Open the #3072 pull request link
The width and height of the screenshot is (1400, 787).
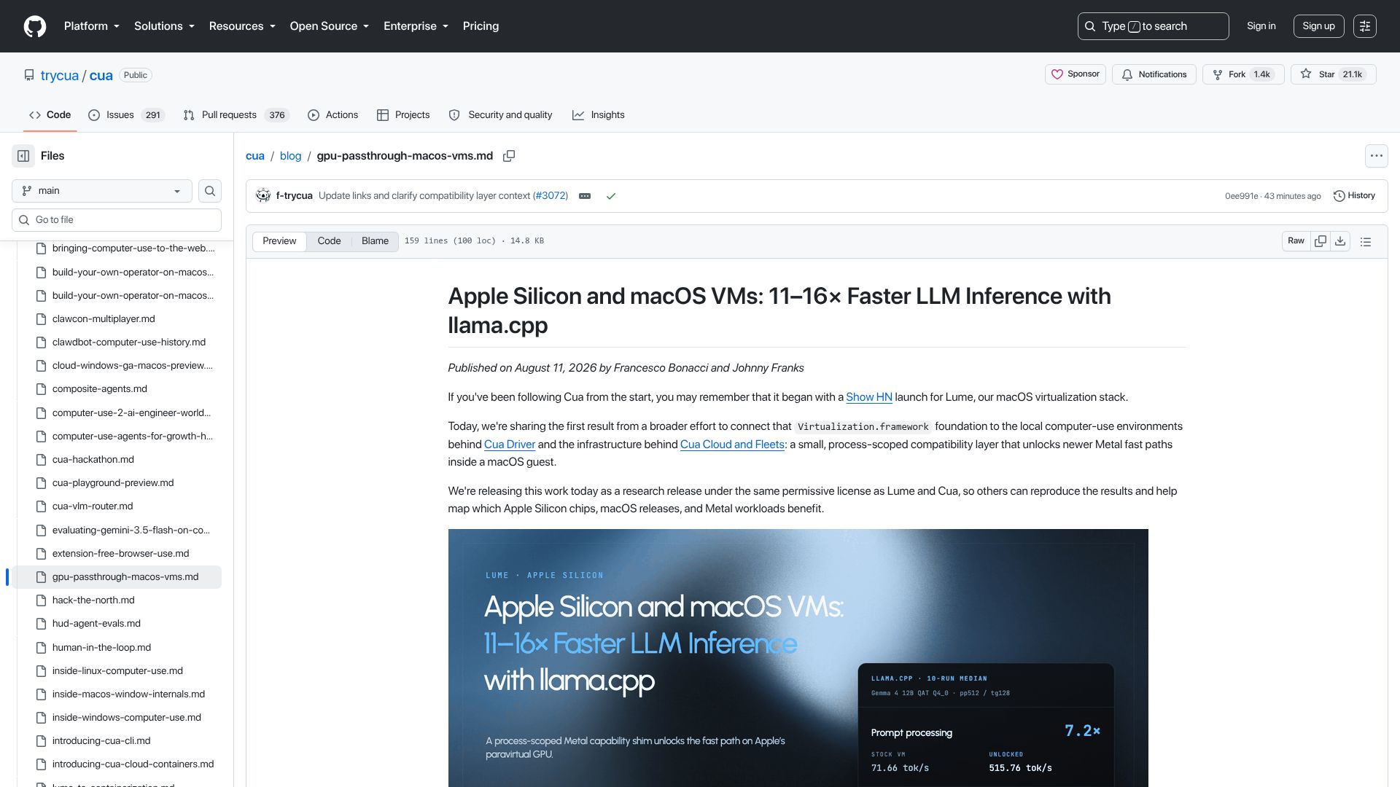click(x=551, y=196)
